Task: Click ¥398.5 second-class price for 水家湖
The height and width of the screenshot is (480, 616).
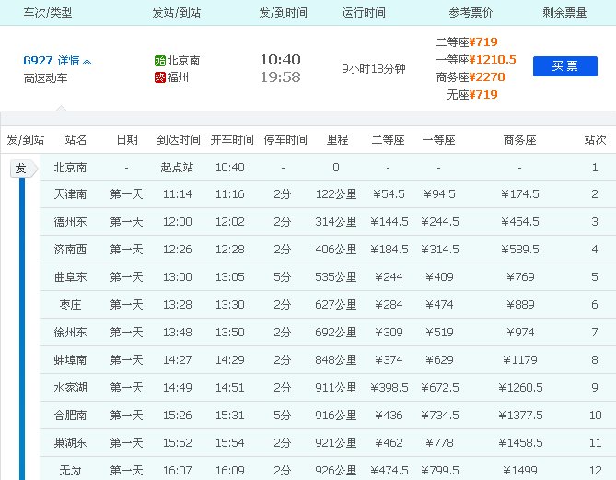Action: click(x=389, y=388)
